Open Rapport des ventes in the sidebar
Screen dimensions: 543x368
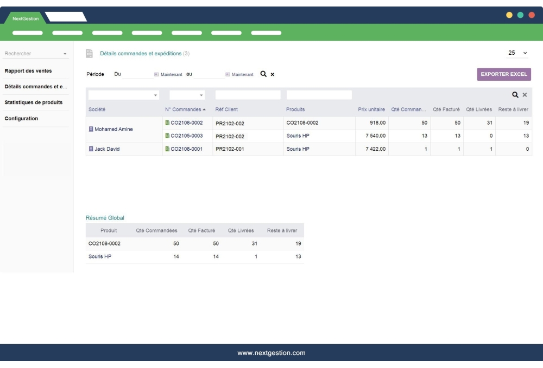(x=28, y=70)
